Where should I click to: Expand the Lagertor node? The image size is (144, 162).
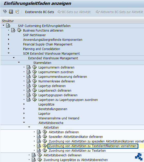pos(24,113)
